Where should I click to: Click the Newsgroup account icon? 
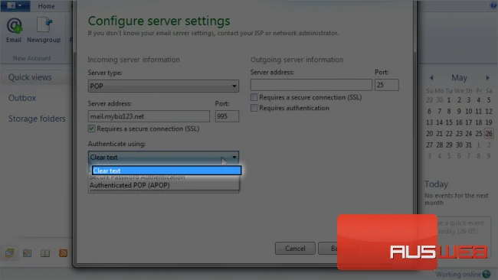(44, 30)
